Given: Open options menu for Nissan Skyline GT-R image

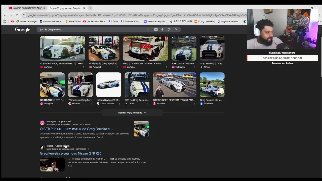Looking at the screenshot, I should [119, 104].
